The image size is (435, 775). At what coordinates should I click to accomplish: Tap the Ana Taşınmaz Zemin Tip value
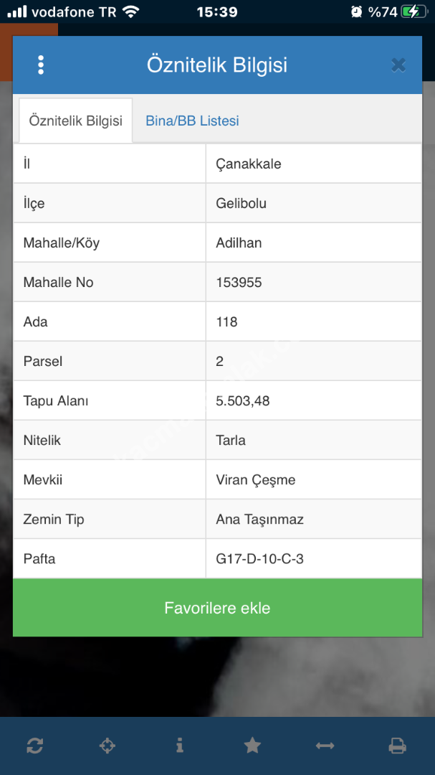point(259,519)
